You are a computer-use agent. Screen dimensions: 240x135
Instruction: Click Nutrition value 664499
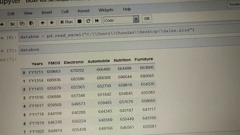pyautogui.click(x=124, y=68)
